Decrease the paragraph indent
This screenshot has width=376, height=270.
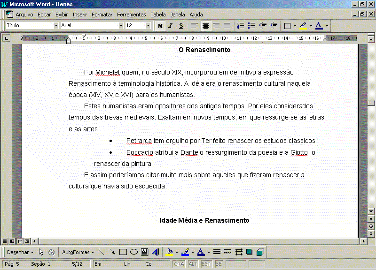click(x=263, y=26)
